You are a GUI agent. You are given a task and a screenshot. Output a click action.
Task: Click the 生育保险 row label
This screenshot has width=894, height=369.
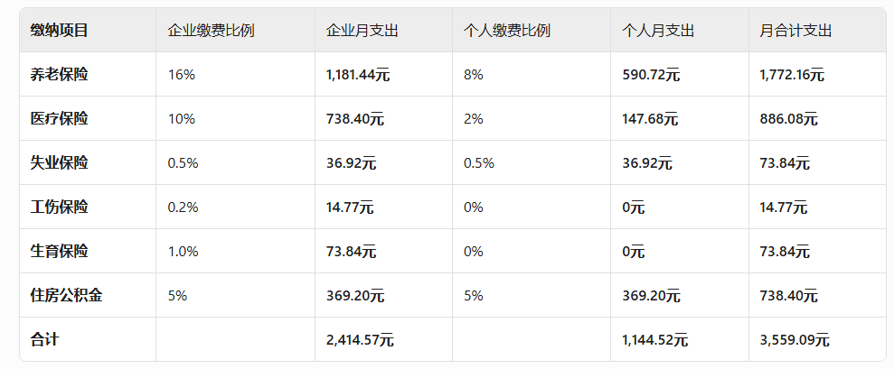click(x=59, y=251)
